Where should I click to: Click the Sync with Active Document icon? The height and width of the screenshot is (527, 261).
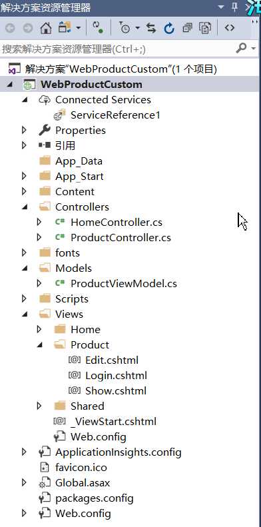(151, 28)
